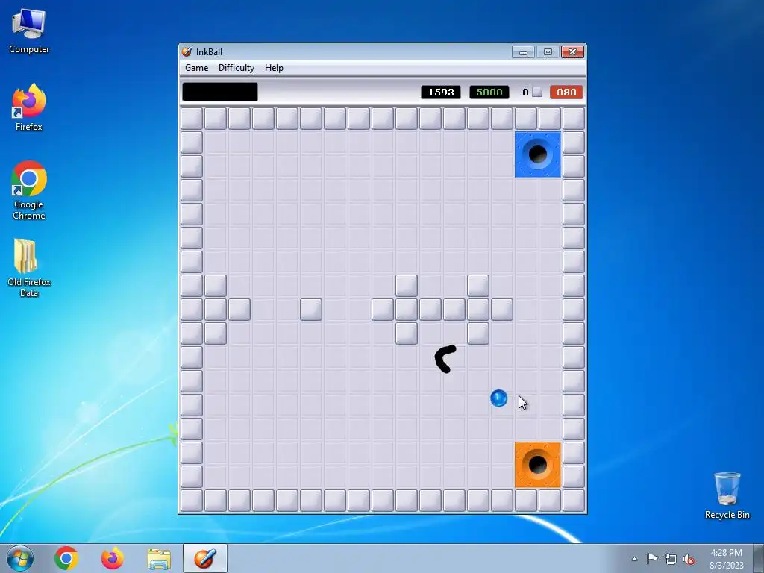Image resolution: width=764 pixels, height=573 pixels.
Task: Click the gray block counter icon
Action: point(537,92)
